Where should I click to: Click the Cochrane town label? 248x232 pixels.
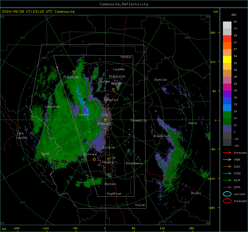pos(90,154)
